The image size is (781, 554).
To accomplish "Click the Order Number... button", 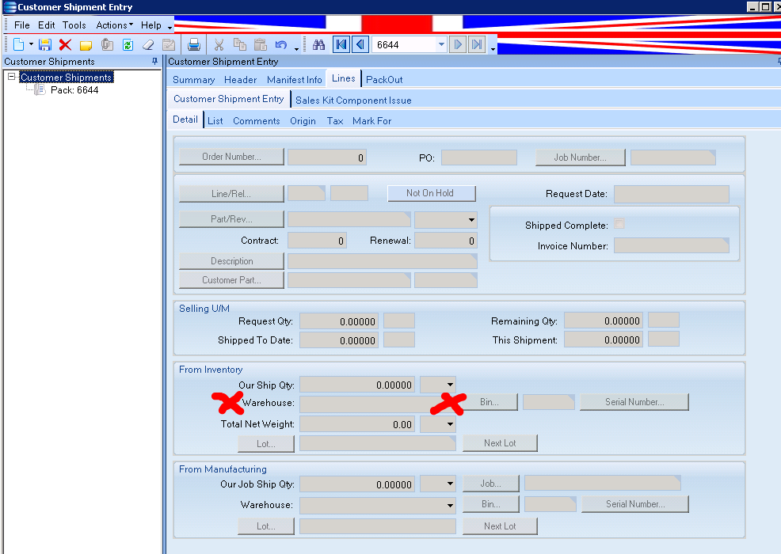I will pos(231,157).
